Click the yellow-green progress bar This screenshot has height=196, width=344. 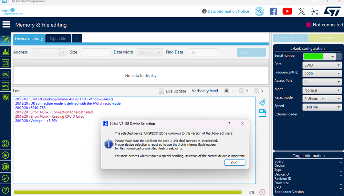pyautogui.click(x=128, y=192)
